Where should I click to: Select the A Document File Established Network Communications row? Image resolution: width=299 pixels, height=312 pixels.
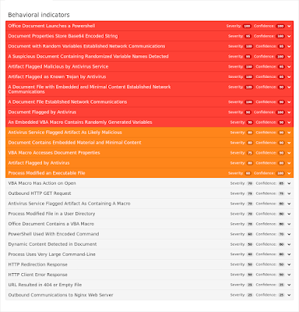149,102
